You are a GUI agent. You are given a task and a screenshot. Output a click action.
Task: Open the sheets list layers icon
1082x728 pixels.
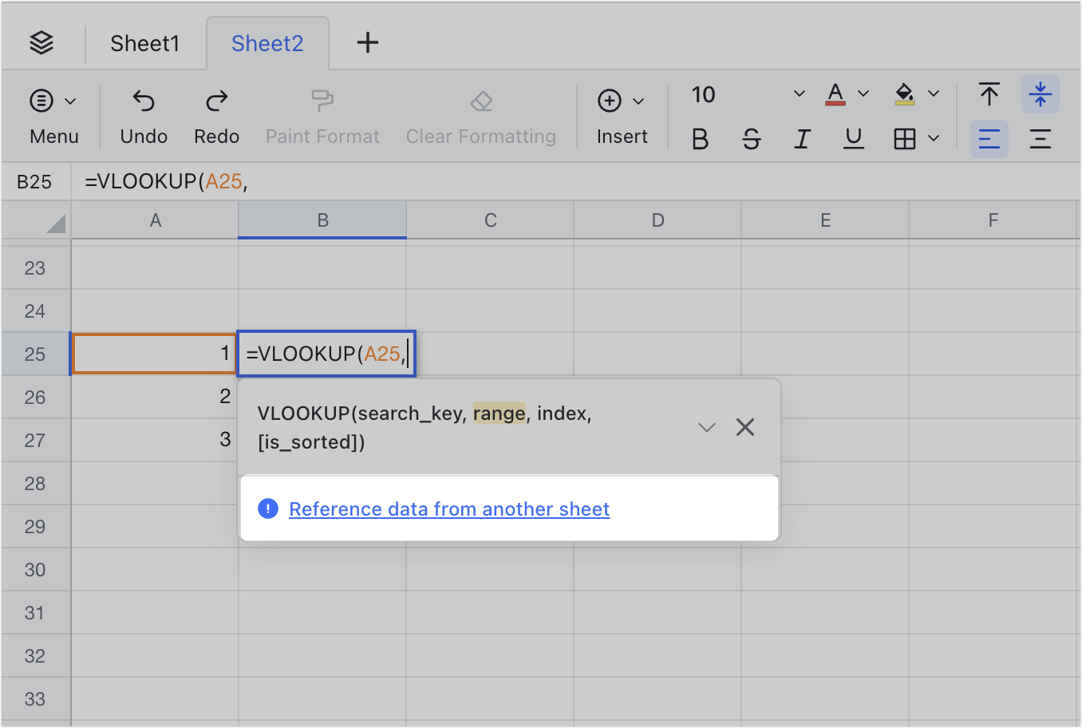pyautogui.click(x=41, y=43)
